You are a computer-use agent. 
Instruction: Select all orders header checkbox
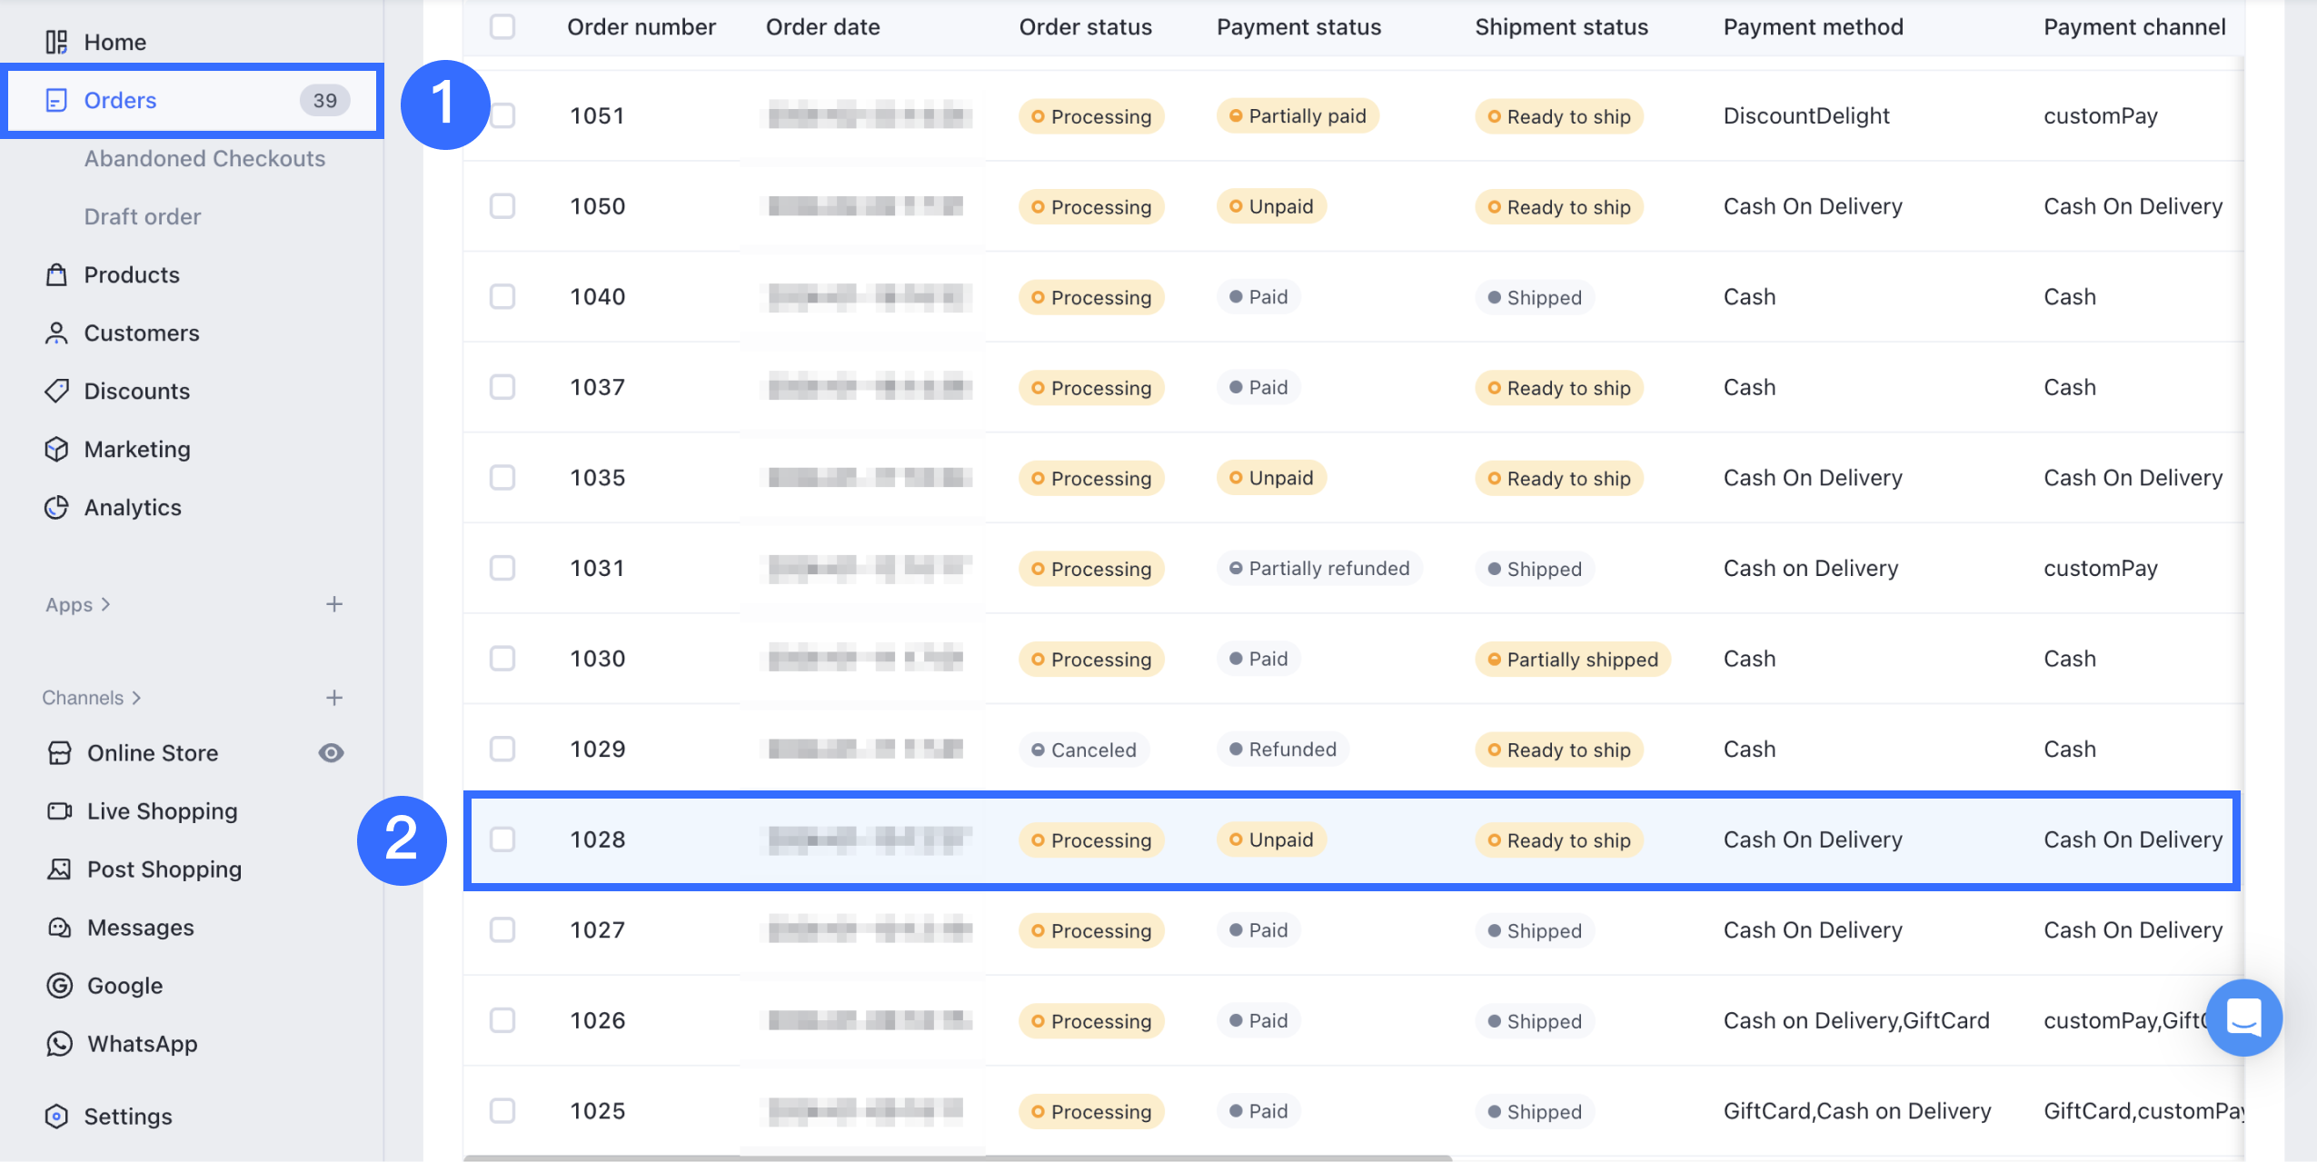pos(502,26)
